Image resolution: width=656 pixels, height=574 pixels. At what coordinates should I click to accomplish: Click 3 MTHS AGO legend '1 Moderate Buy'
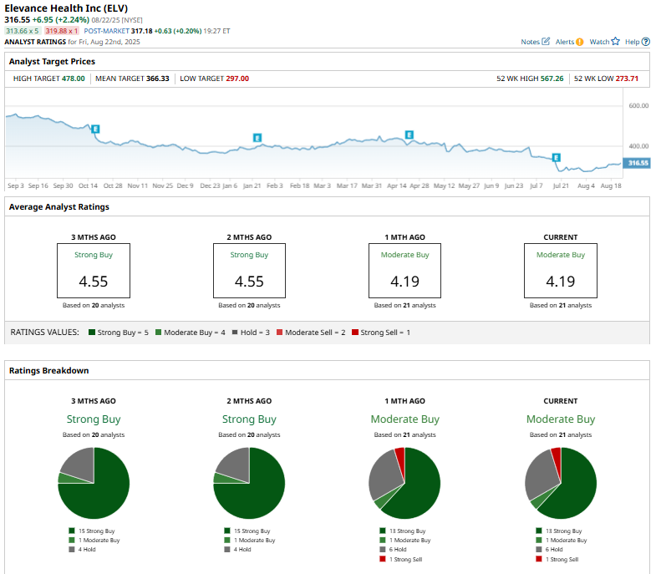(94, 540)
